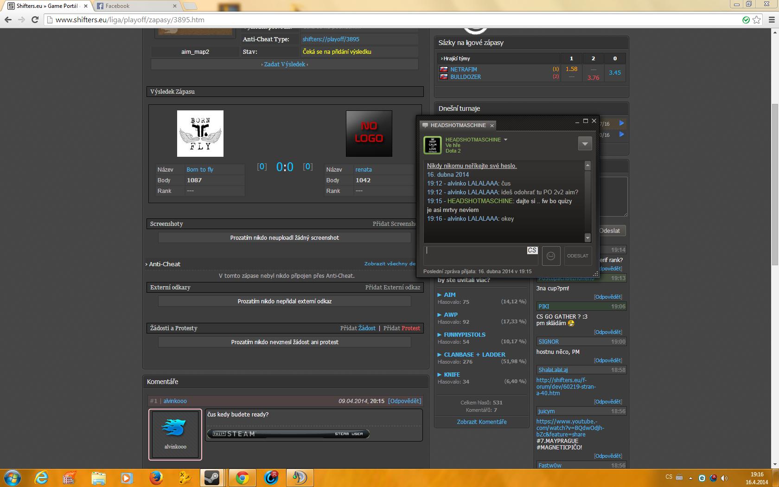Open the shifters://playoff/3895 anti-cheat link
The height and width of the screenshot is (487, 779).
pyautogui.click(x=331, y=39)
